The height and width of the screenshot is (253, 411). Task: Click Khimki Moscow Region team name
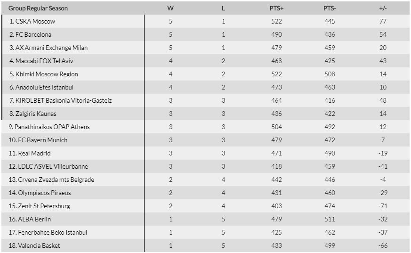coord(47,74)
